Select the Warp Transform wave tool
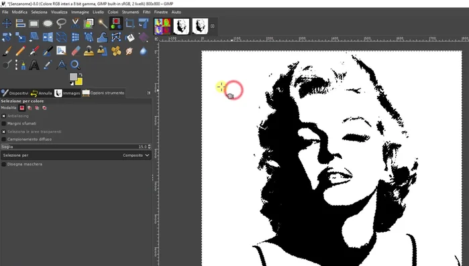 pyautogui.click(x=102, y=38)
